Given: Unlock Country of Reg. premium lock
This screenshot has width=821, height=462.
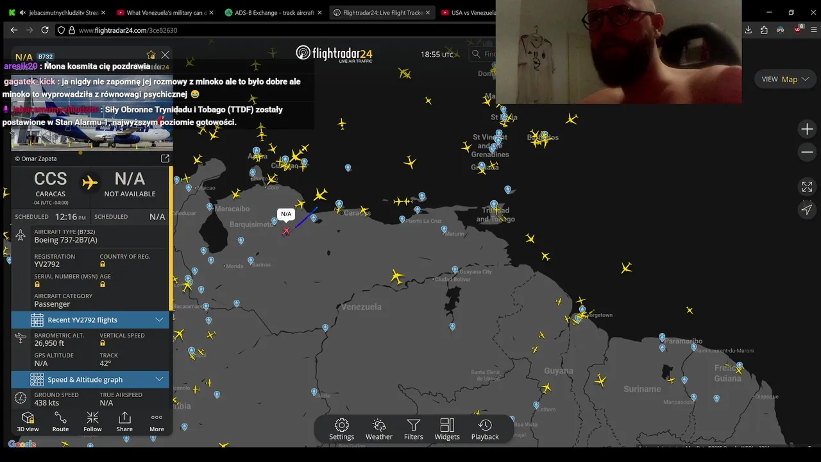Looking at the screenshot, I should tap(103, 264).
